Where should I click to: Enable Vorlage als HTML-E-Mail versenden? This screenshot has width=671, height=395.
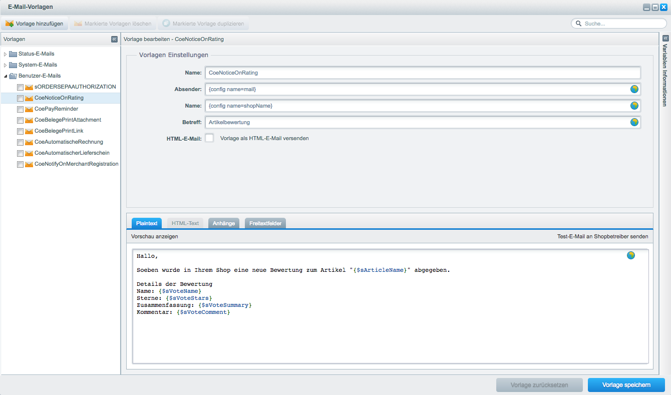click(x=209, y=138)
